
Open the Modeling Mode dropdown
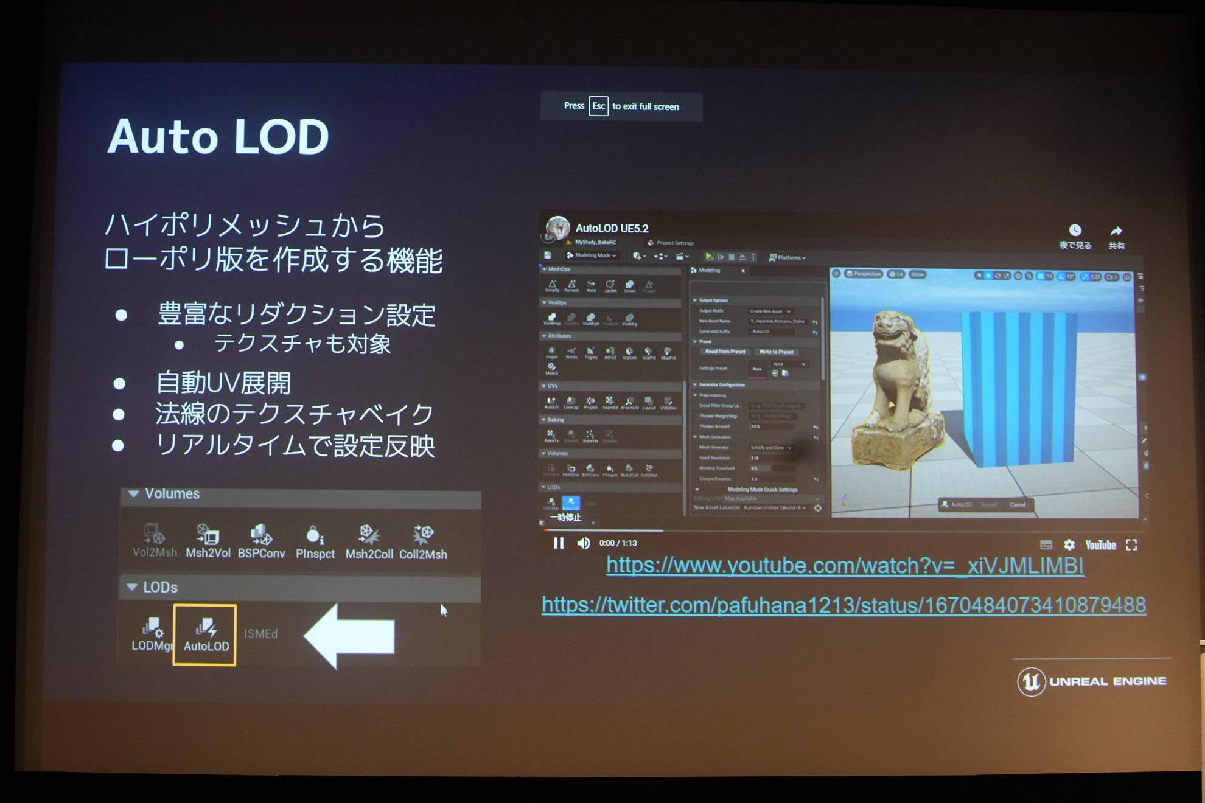coord(592,255)
